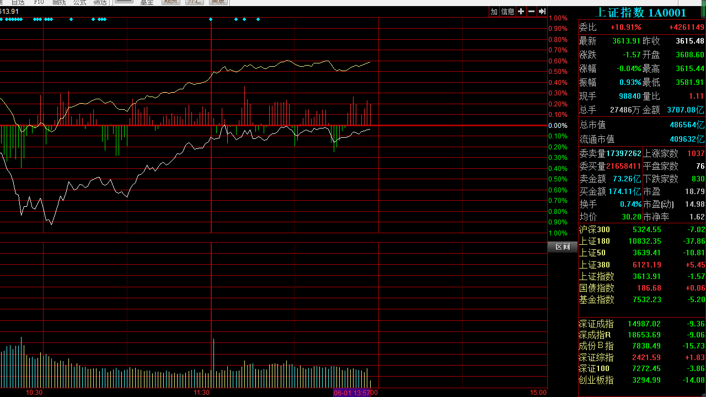
Task: Select the 深证综指 index row
Action: pyautogui.click(x=642, y=357)
